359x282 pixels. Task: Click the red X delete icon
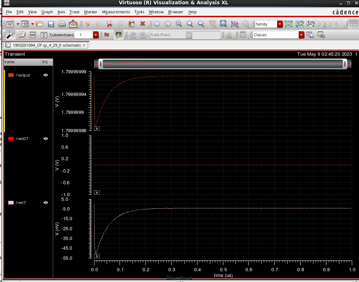point(143,24)
